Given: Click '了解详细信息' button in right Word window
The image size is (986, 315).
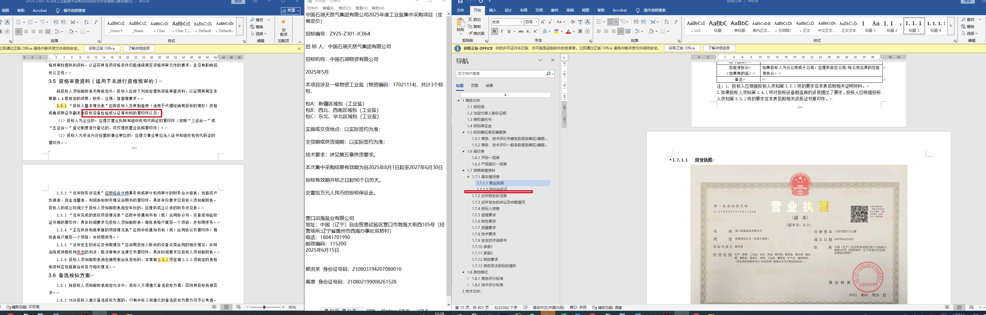Looking at the screenshot, I should click(x=719, y=48).
